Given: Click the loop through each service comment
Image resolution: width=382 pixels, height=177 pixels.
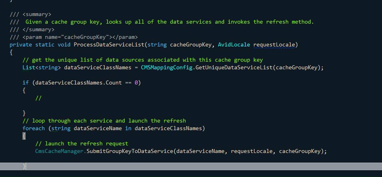Looking at the screenshot, I should [104, 121].
